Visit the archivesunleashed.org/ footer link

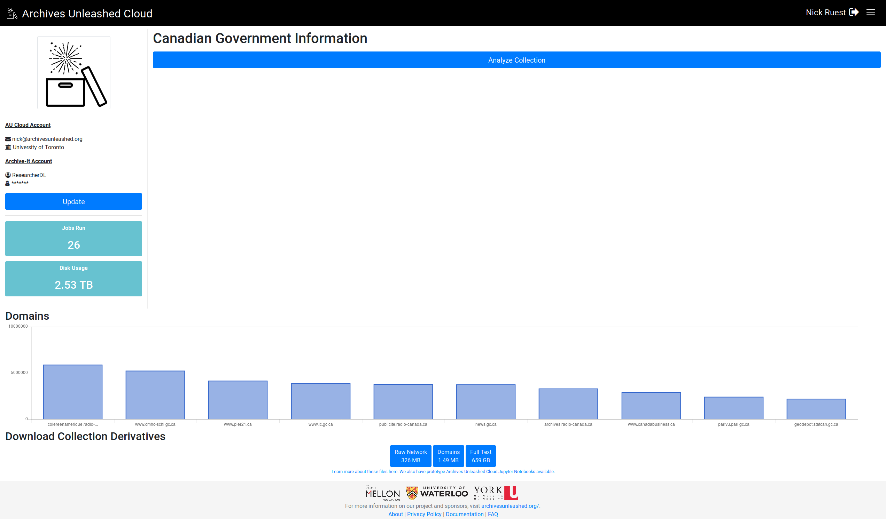pyautogui.click(x=510, y=506)
